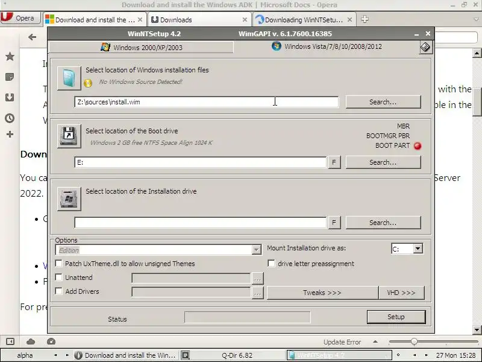Close the Download and install the ADK tab
Viewport: 482px width, 362px height.
tap(140, 20)
